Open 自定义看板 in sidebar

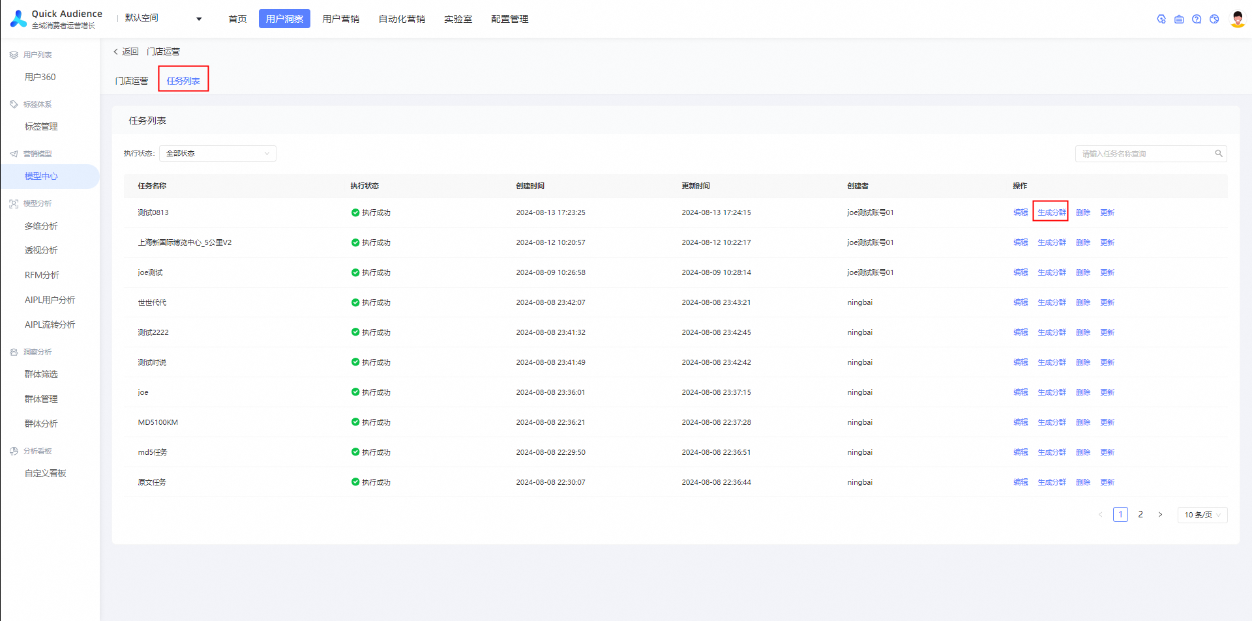click(46, 473)
